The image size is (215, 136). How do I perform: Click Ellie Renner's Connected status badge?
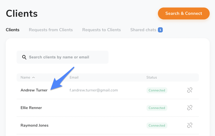tap(157, 108)
